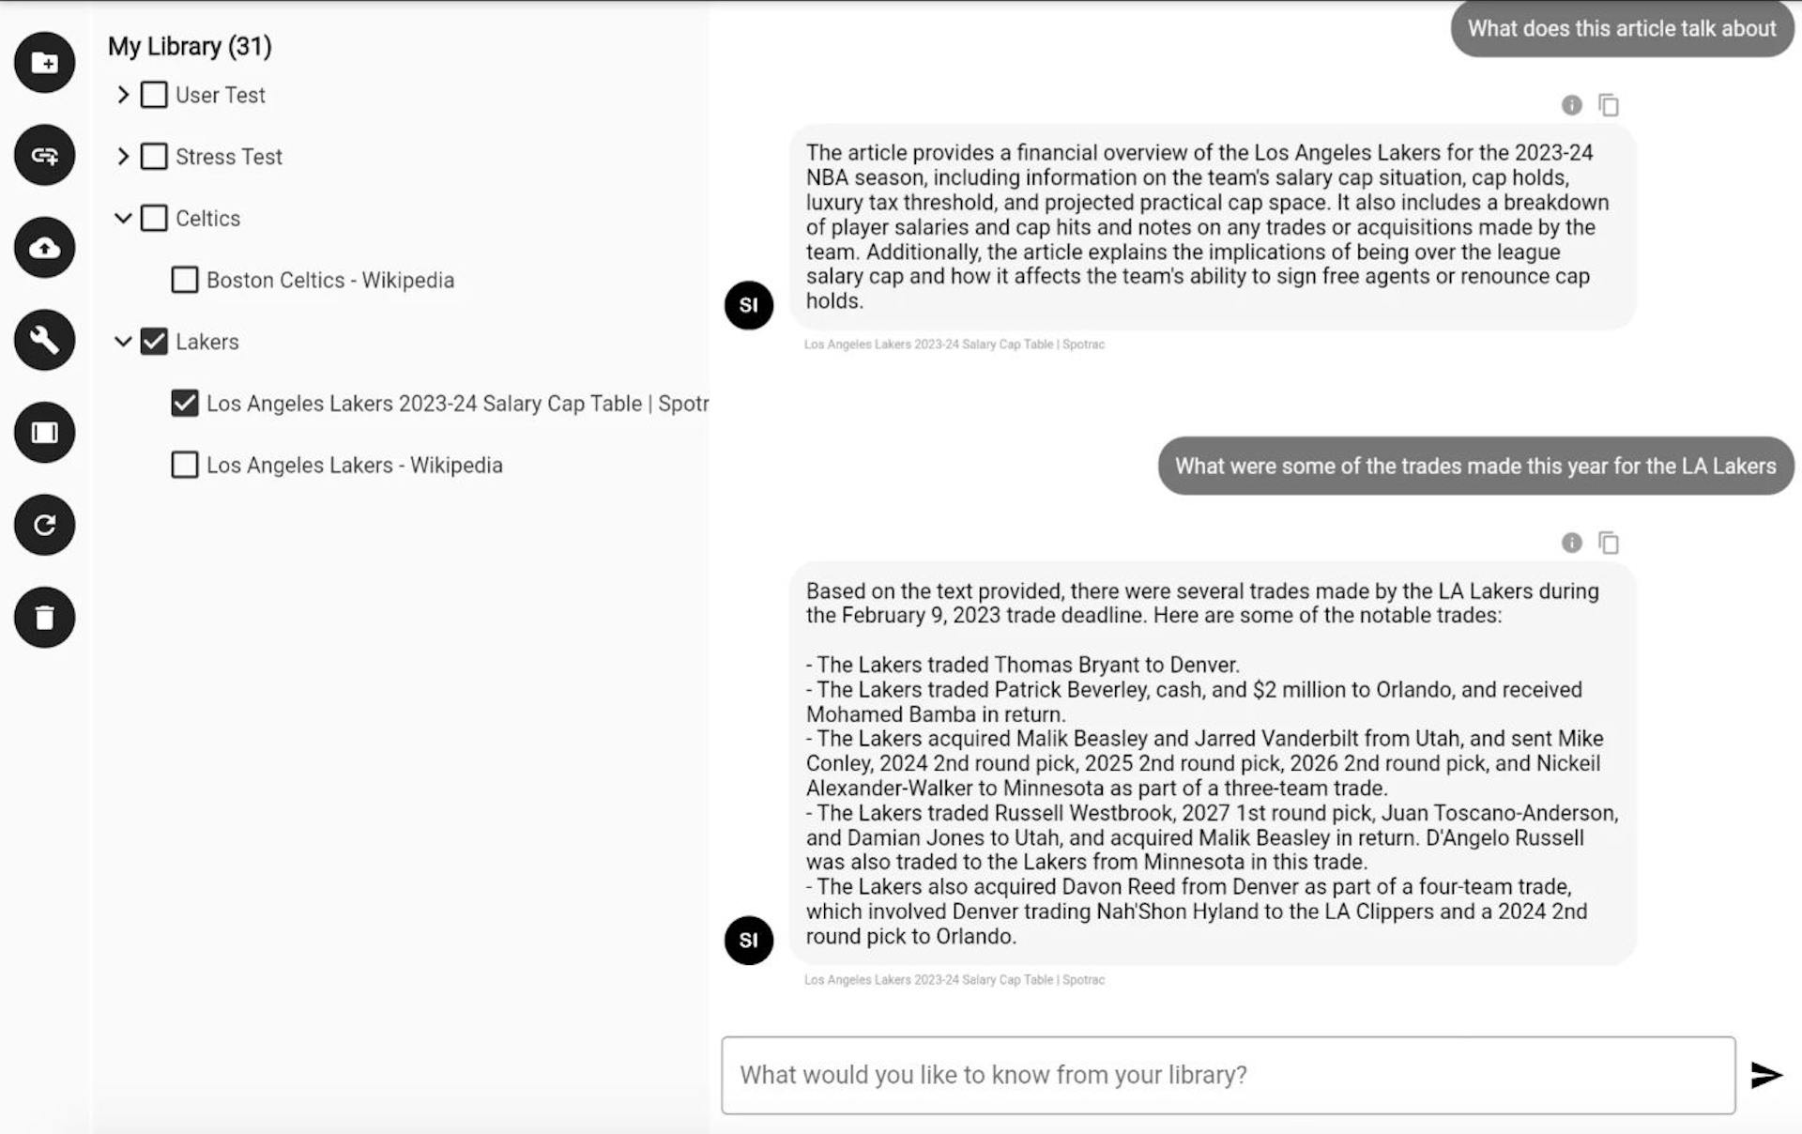Copy the first article summary response
This screenshot has width=1802, height=1134.
pyautogui.click(x=1609, y=104)
